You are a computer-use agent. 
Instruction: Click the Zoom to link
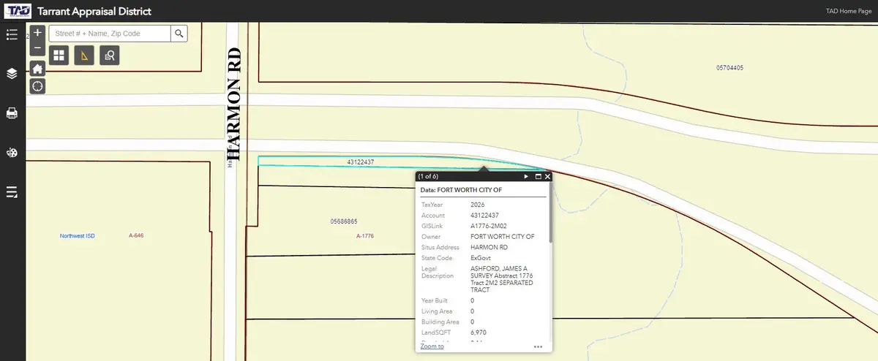point(432,346)
